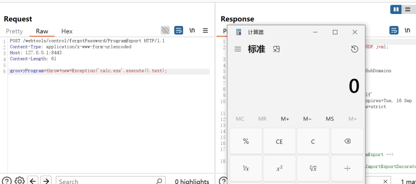Go to previous search match arrow

(33, 181)
